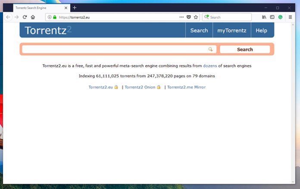300x189 pixels.
Task: Click the green extension icon in toolbar
Action: pos(280,17)
